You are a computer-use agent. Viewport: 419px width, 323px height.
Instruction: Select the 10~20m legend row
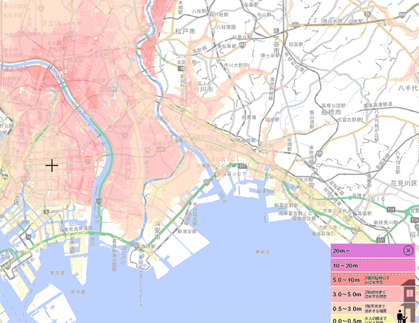[x=361, y=265]
